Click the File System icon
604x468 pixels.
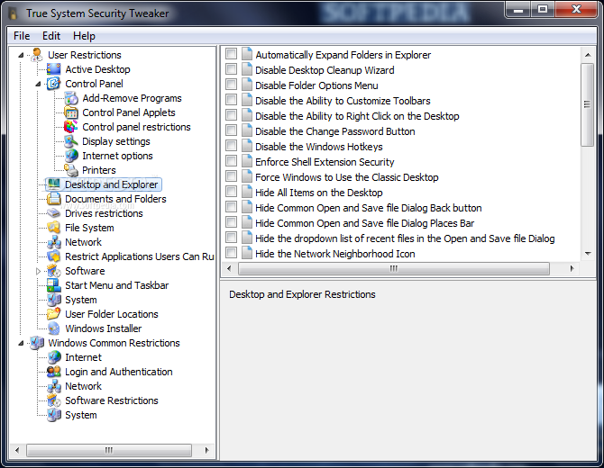tap(53, 228)
